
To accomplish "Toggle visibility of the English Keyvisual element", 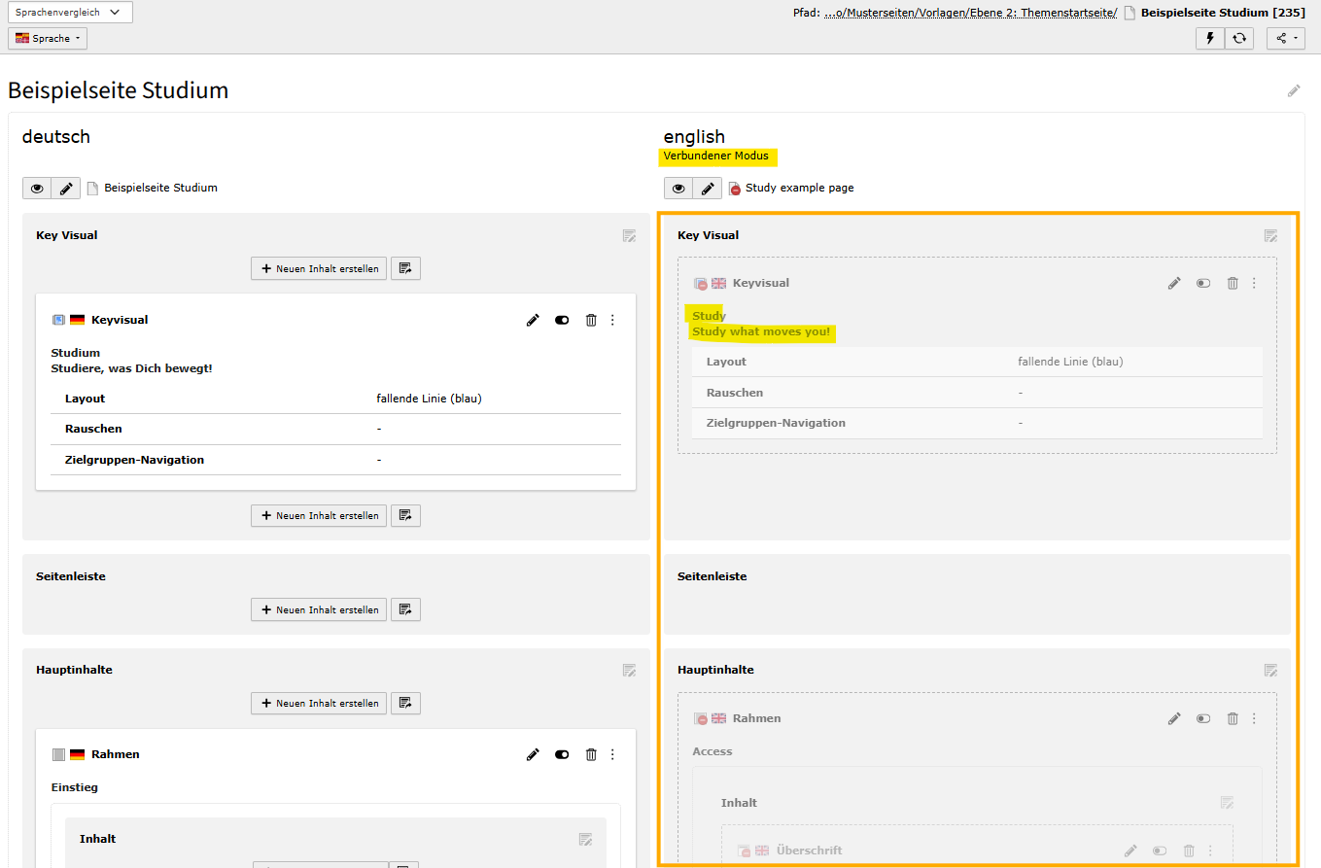I will (x=1203, y=283).
